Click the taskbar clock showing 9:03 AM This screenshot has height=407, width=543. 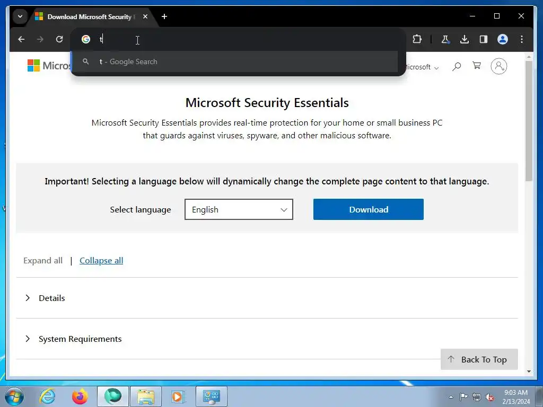pyautogui.click(x=516, y=396)
